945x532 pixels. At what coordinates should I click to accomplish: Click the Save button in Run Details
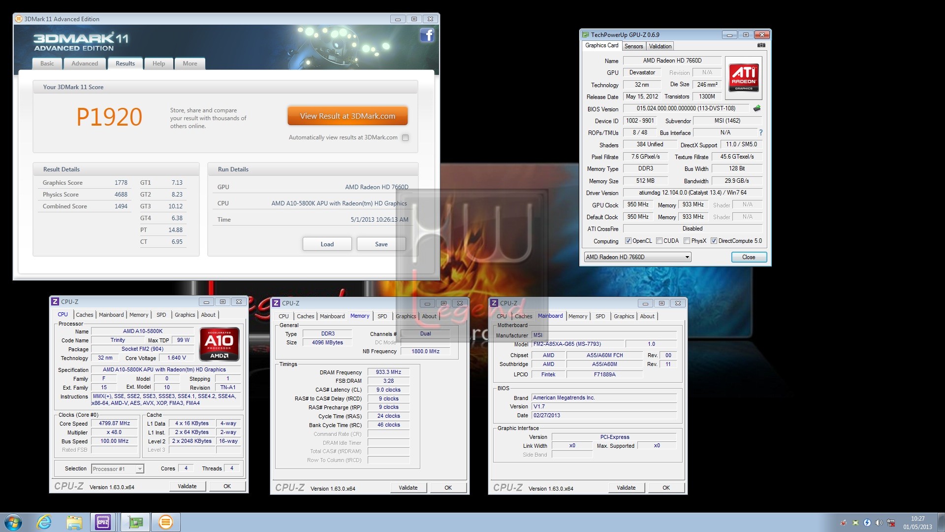[381, 244]
